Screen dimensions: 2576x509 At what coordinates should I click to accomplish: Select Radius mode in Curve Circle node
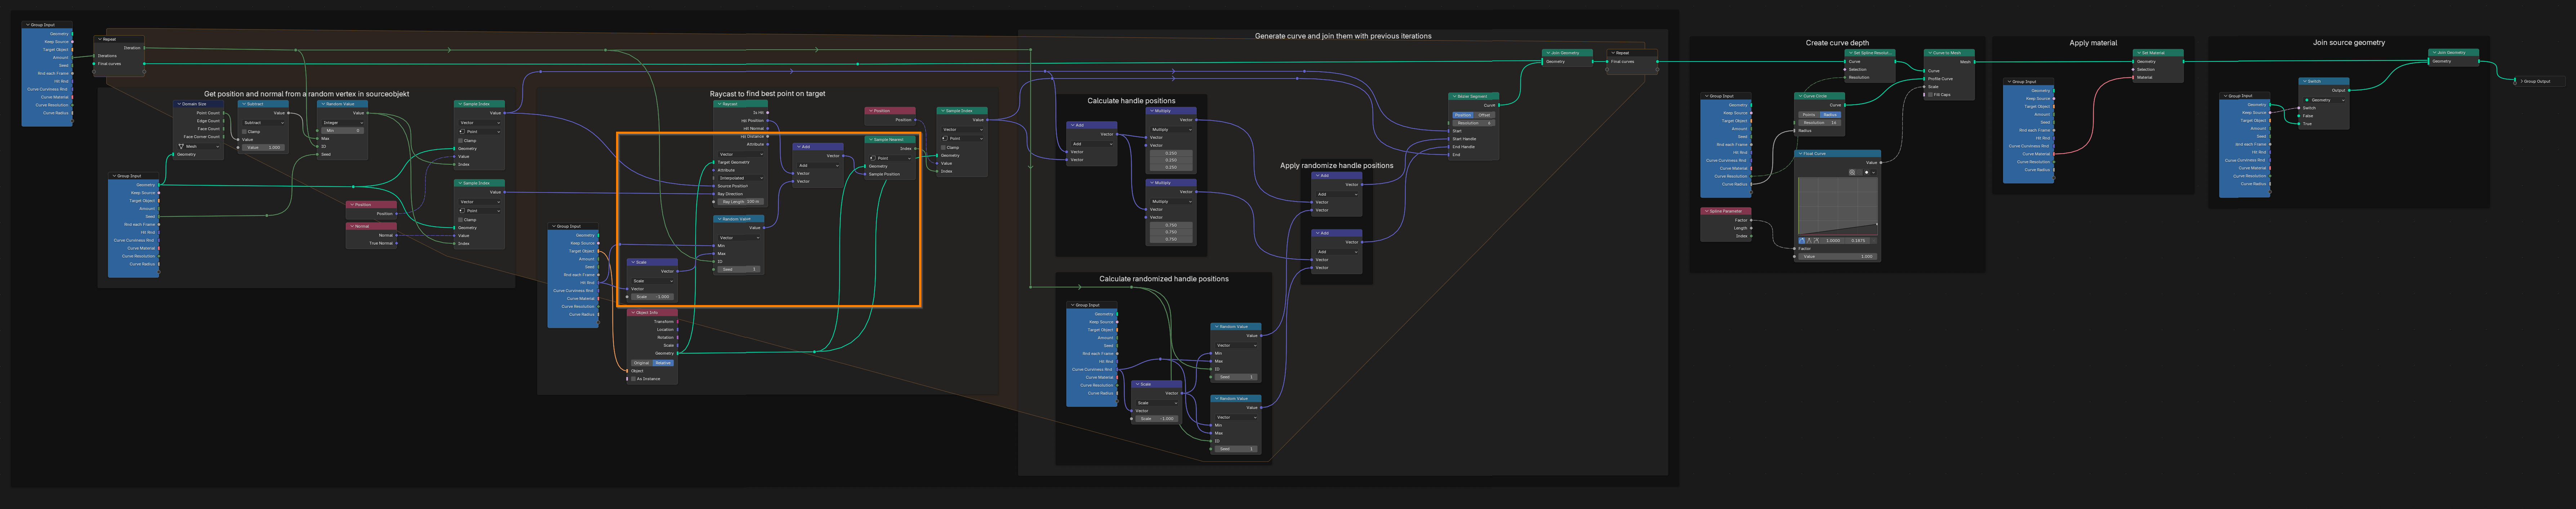[1831, 115]
